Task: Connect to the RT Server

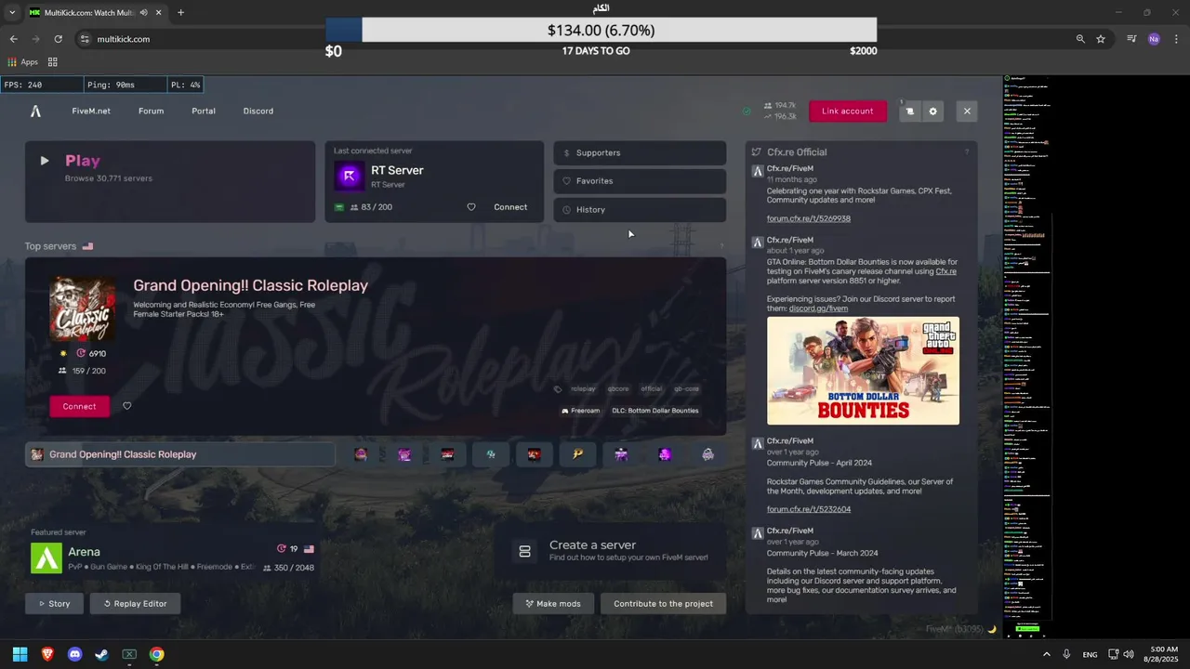Action: point(510,207)
